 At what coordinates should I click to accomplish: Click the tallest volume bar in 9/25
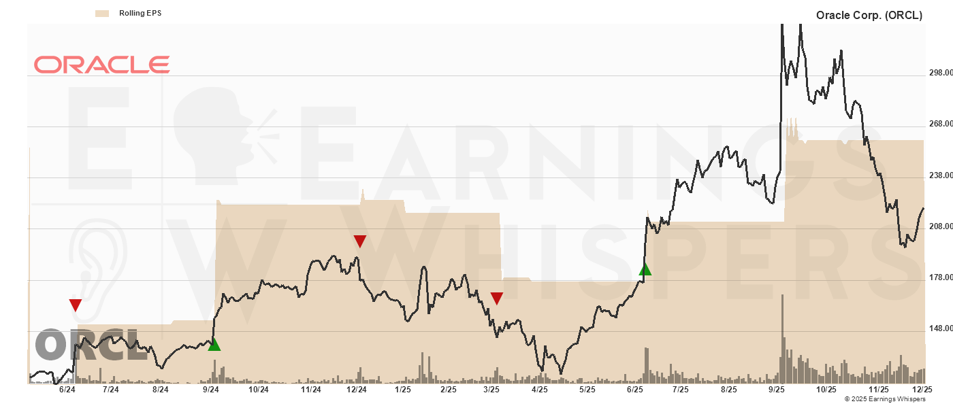coord(783,339)
